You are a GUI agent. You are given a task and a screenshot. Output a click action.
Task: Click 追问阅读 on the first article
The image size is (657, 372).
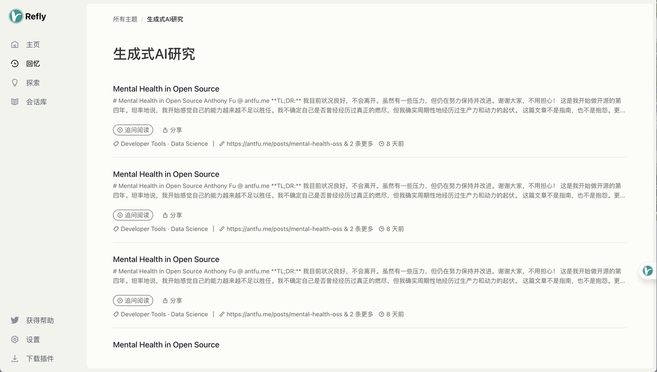[x=133, y=130]
